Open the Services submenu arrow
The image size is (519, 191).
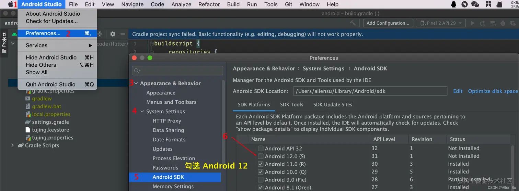pos(91,46)
